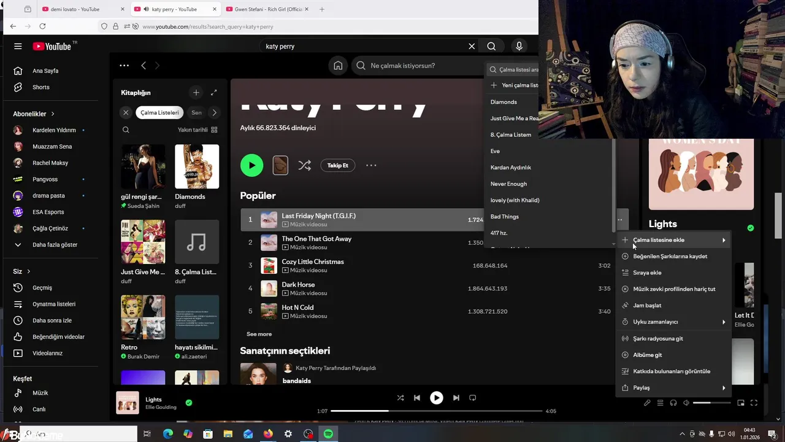Open the Spotify Home button
Screen dimensions: 785x442
coord(338,66)
